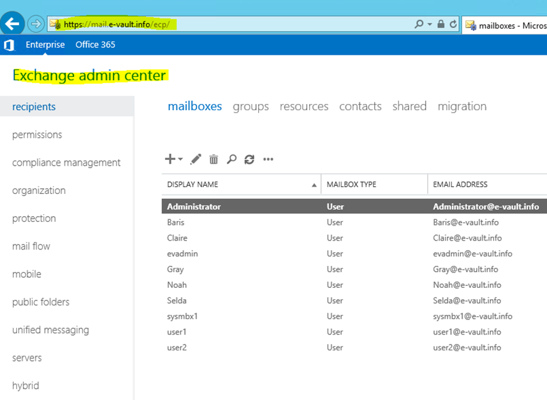This screenshot has width=547, height=400.
Task: Click the refresh list icon in toolbar
Action: pos(249,159)
